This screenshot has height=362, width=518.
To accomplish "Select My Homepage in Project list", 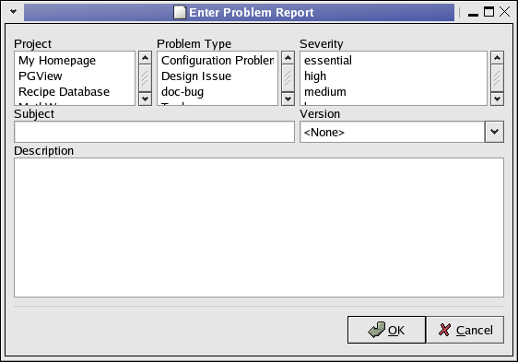I will click(75, 61).
